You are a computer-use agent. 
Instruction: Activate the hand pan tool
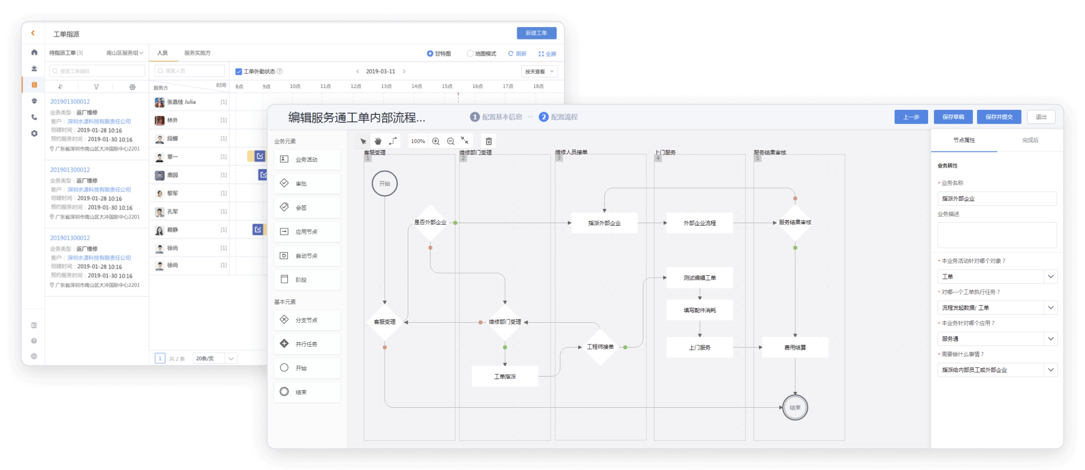point(378,141)
